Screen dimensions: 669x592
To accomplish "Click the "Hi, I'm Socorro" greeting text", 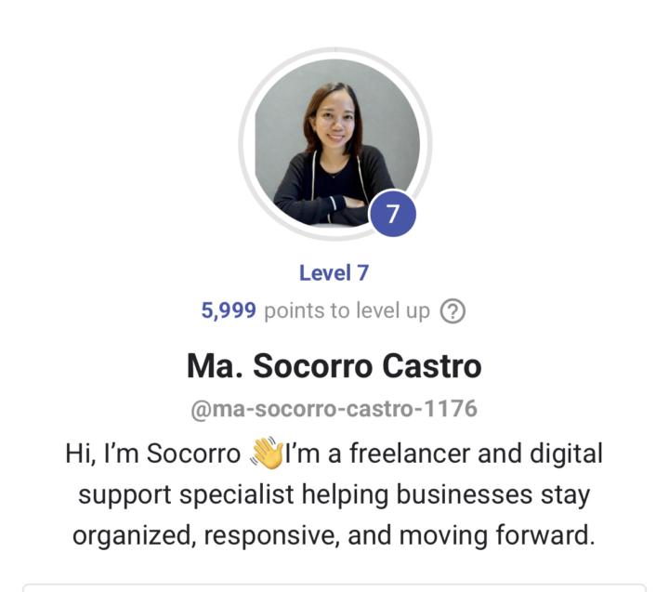I will coord(152,454).
